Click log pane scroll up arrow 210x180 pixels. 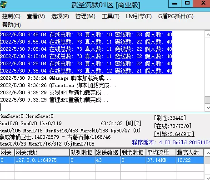pyautogui.click(x=208, y=35)
